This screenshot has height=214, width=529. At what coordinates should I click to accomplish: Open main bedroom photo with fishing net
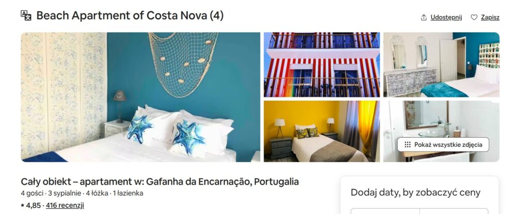[x=141, y=97]
